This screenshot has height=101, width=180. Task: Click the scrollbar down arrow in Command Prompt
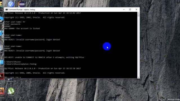coord(138,77)
